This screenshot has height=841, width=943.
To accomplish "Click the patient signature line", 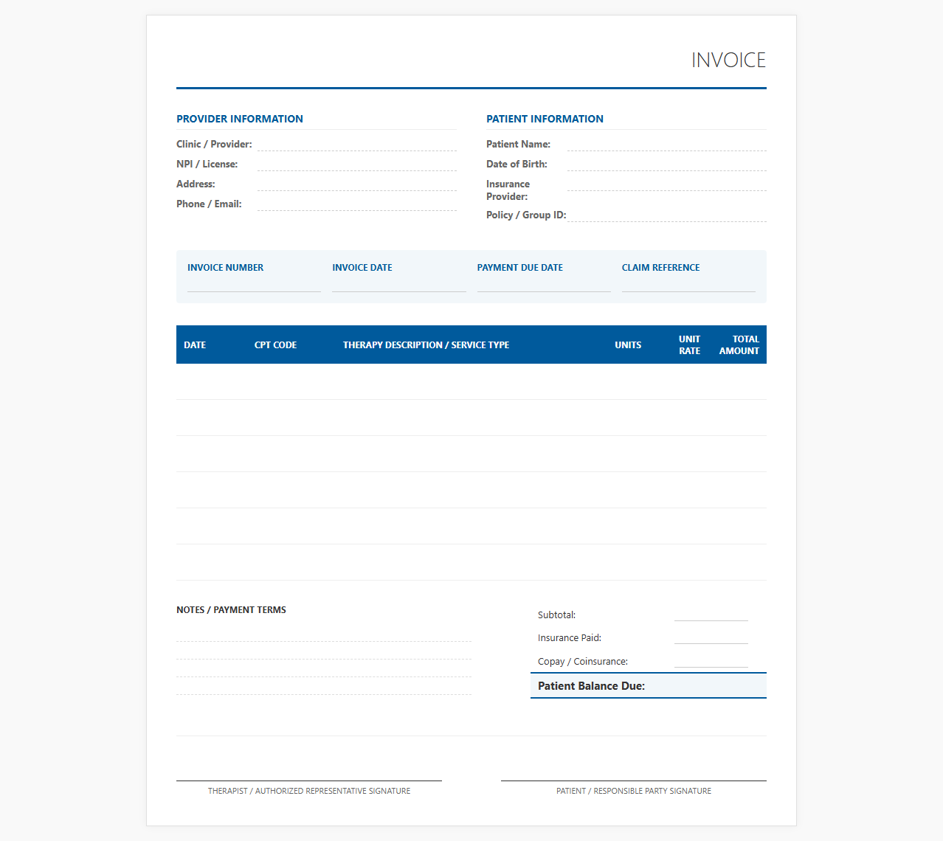I will point(634,781).
